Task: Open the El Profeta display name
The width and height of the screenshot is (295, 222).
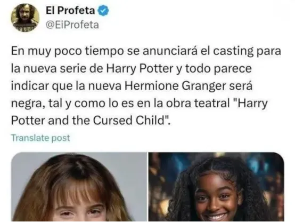Action: pyautogui.click(x=70, y=10)
